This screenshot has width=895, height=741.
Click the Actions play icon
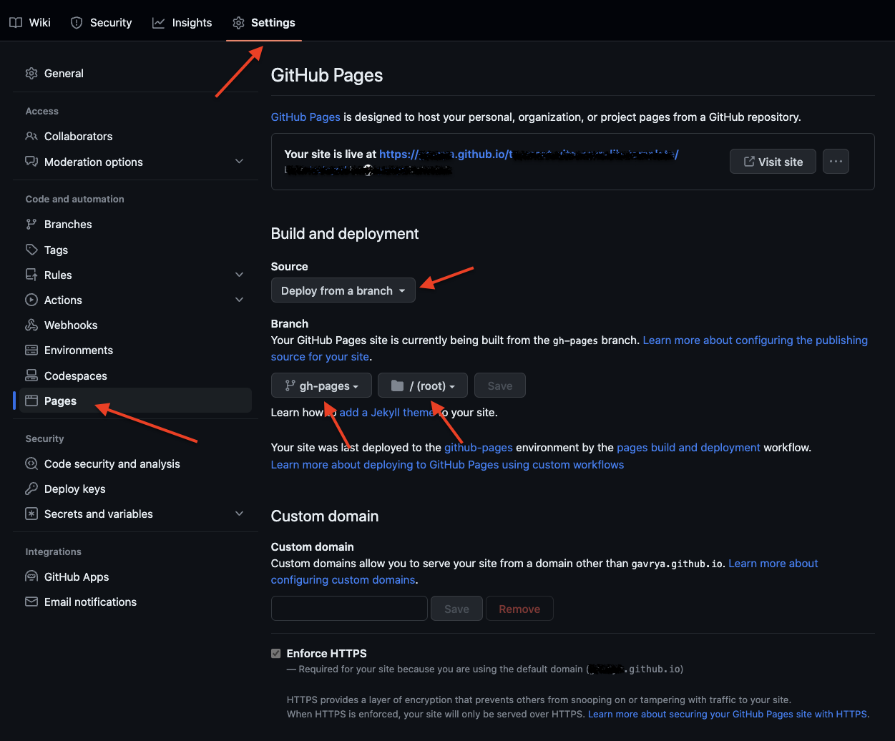31,300
